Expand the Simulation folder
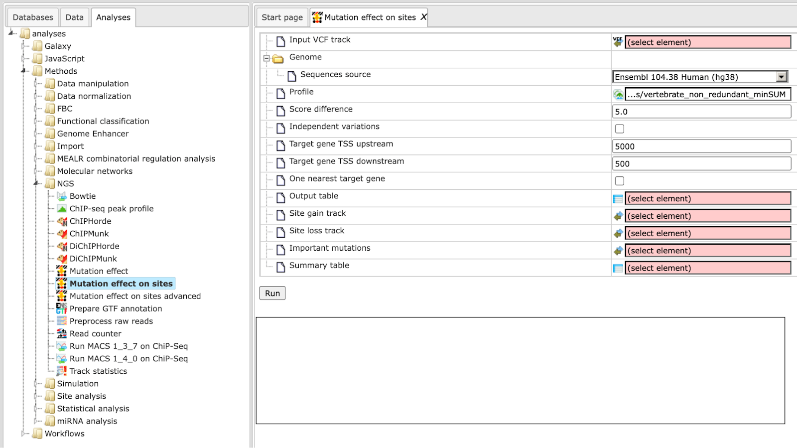The image size is (797, 448). tap(36, 384)
